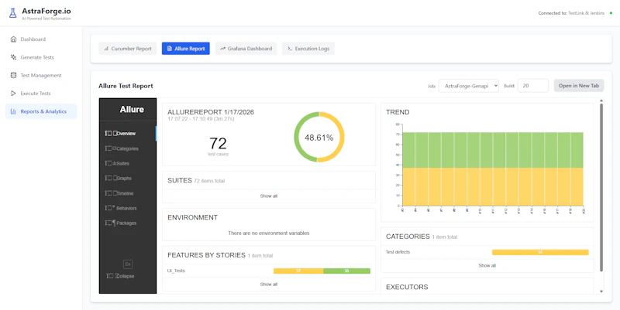Open Overview in the Allure menu
Screen dimensions: 620x310
[x=128, y=133]
